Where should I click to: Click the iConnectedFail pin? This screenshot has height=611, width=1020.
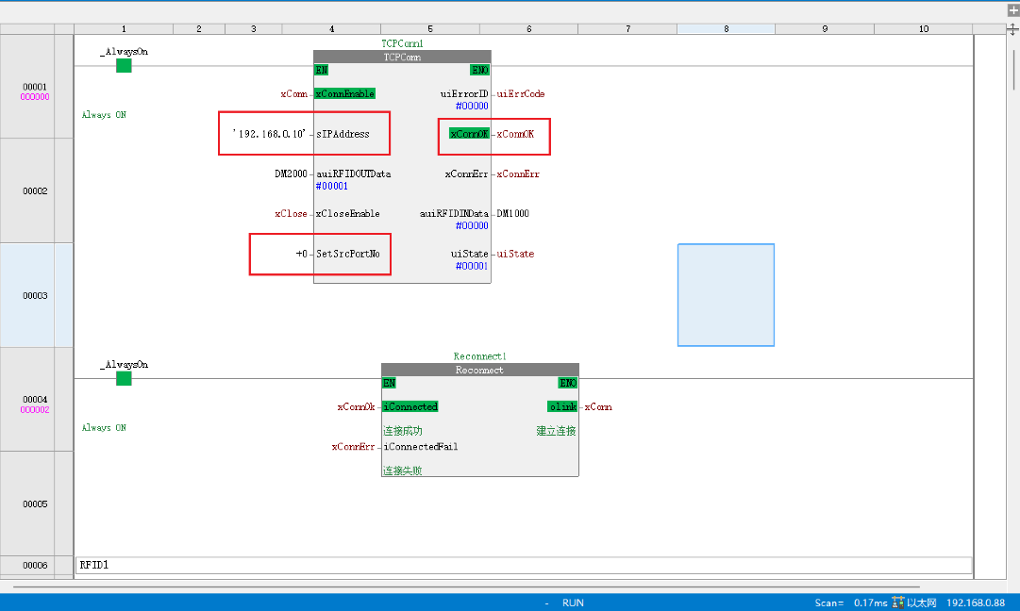[420, 447]
